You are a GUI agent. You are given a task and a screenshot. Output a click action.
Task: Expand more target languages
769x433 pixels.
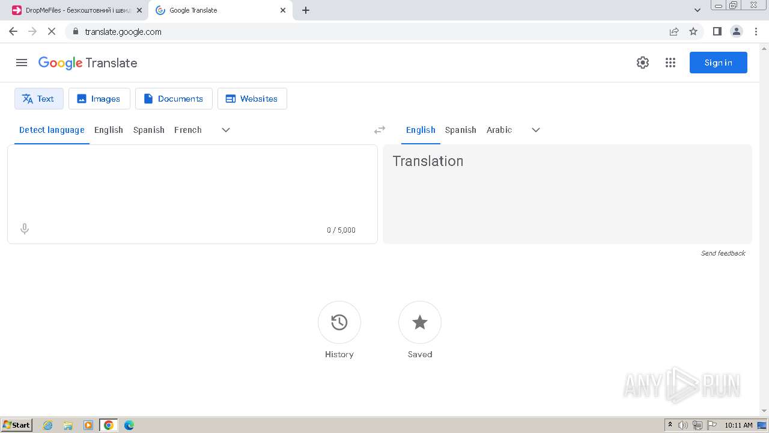pyautogui.click(x=536, y=130)
